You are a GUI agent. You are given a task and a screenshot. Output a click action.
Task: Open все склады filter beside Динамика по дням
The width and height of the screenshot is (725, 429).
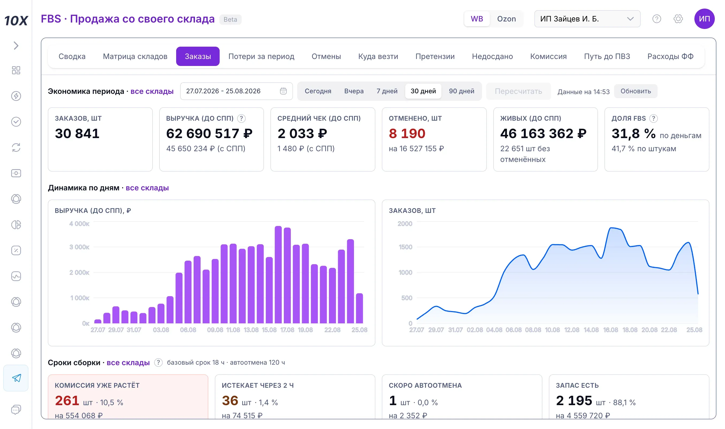[147, 188]
